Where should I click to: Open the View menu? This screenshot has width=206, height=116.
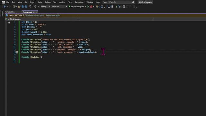[20, 2]
